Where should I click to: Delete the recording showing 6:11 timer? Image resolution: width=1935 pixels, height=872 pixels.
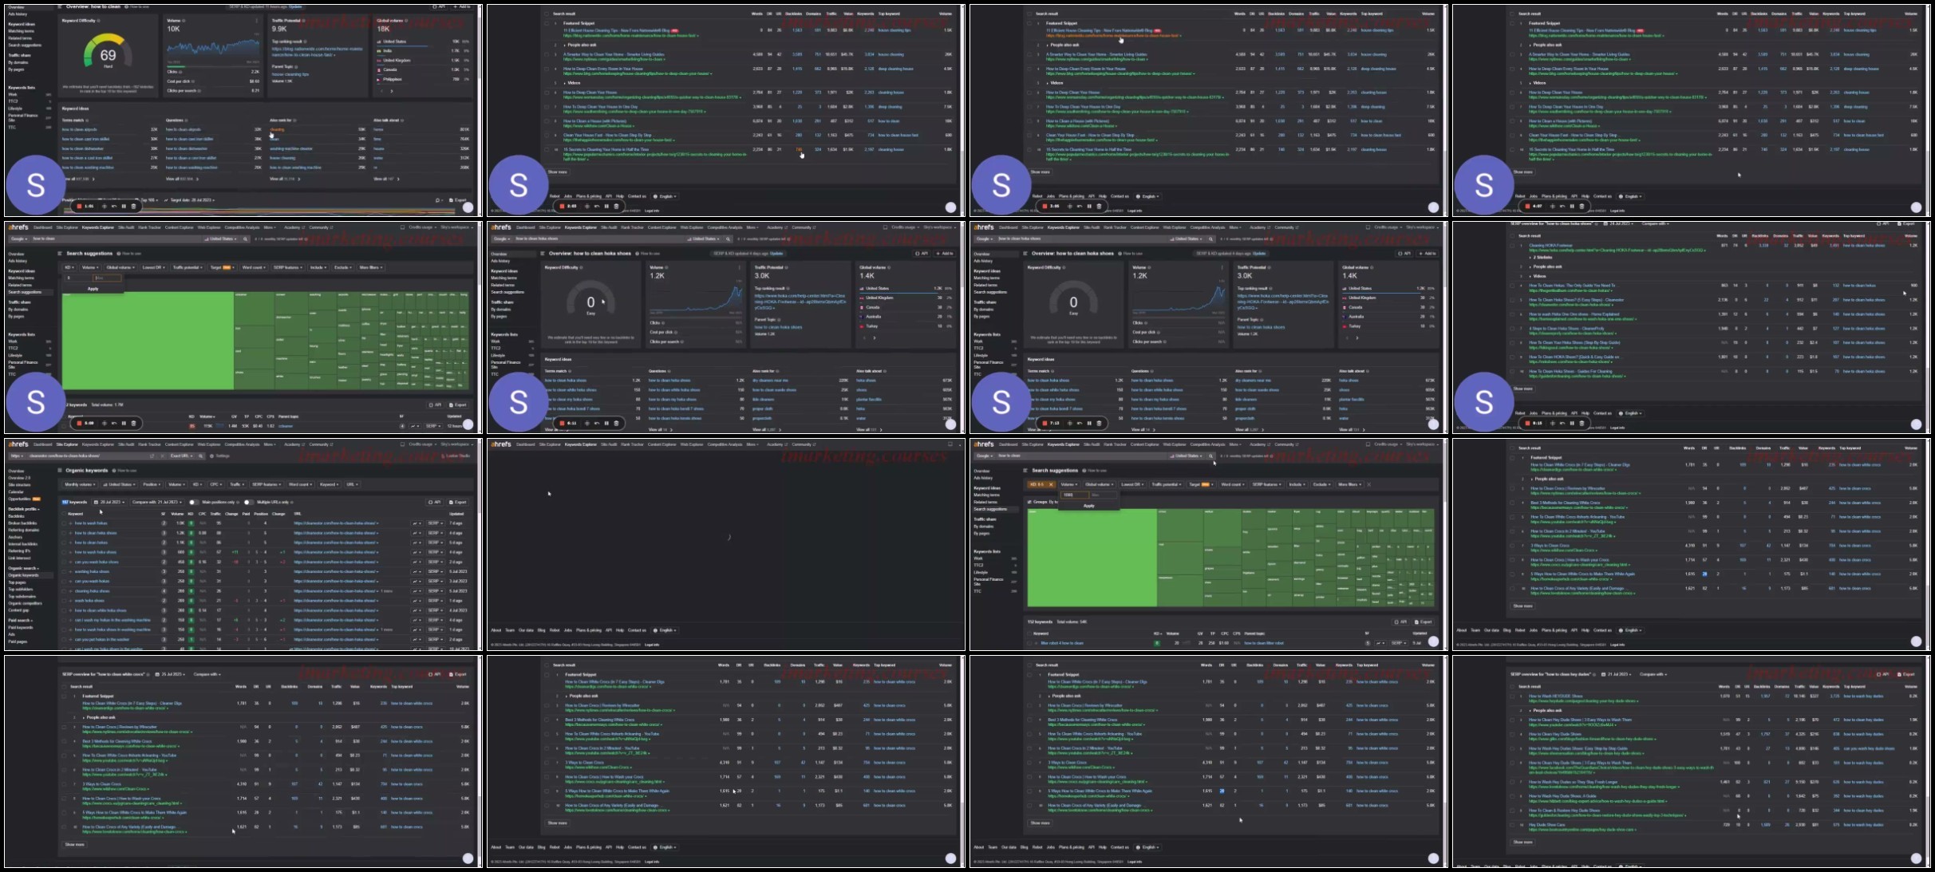click(616, 423)
